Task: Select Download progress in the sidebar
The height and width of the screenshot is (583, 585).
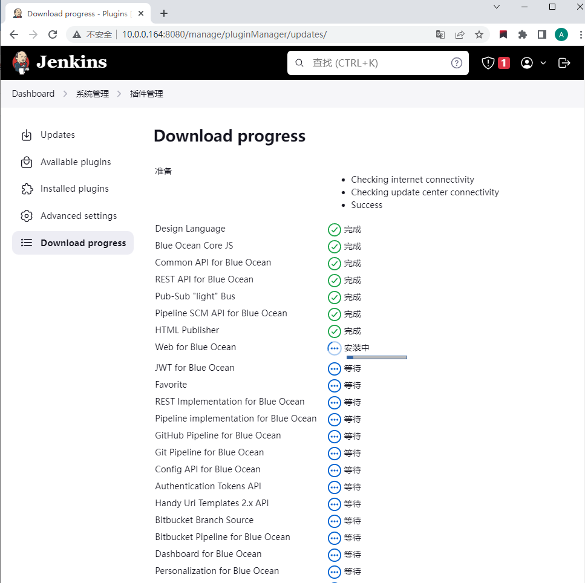Action: [x=73, y=243]
